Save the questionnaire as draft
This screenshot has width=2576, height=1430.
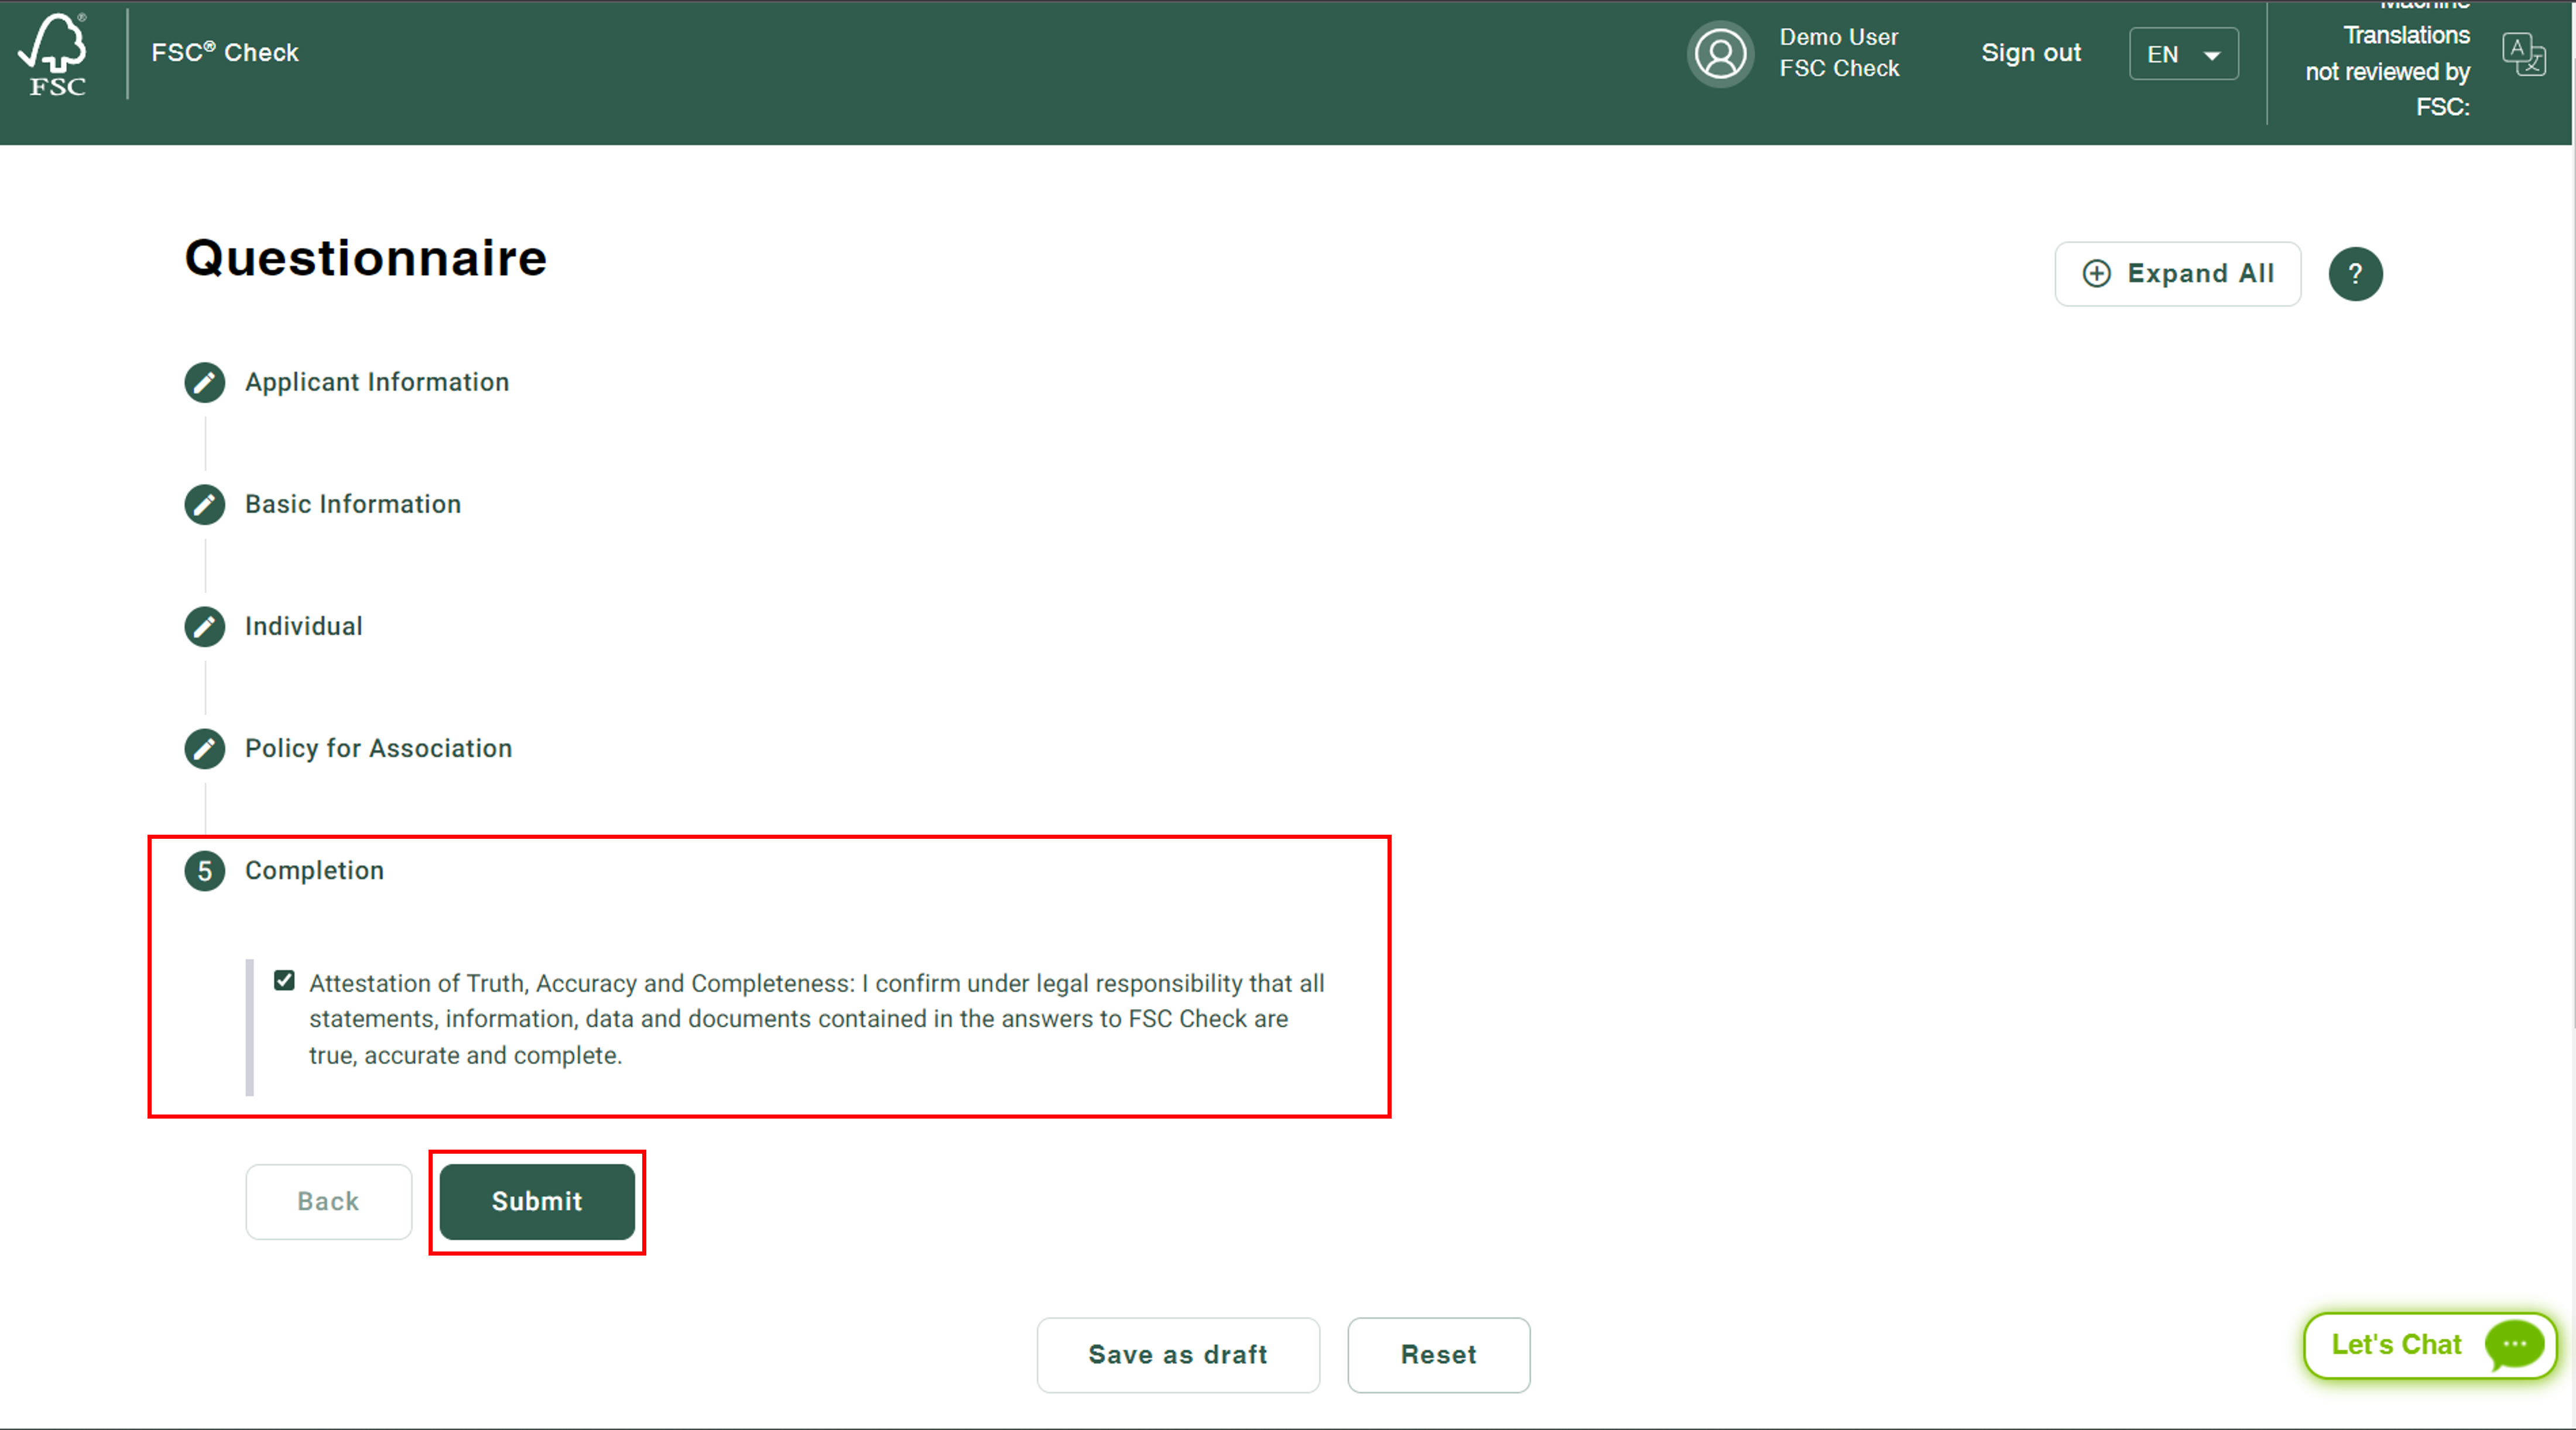tap(1178, 1355)
